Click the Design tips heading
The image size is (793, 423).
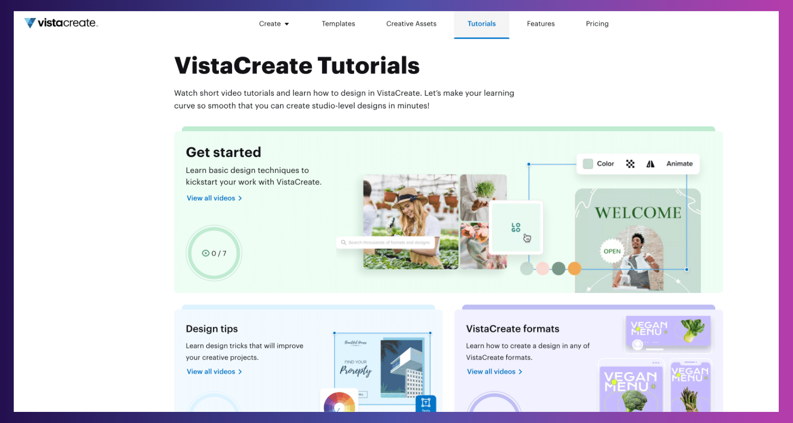[x=212, y=329]
